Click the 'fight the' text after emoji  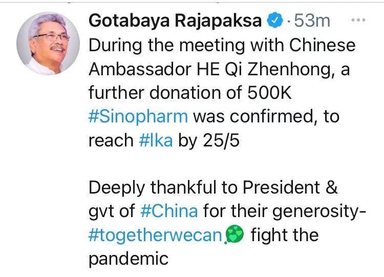point(285,235)
